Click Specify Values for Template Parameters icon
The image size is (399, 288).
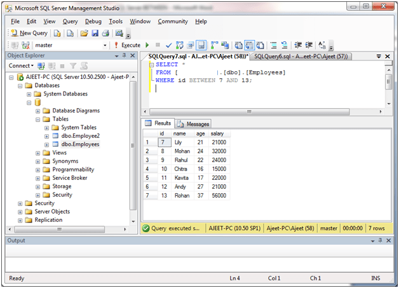pyautogui.click(x=322, y=45)
